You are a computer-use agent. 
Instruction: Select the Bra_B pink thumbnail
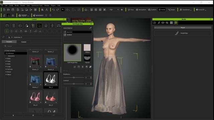tap(35, 97)
